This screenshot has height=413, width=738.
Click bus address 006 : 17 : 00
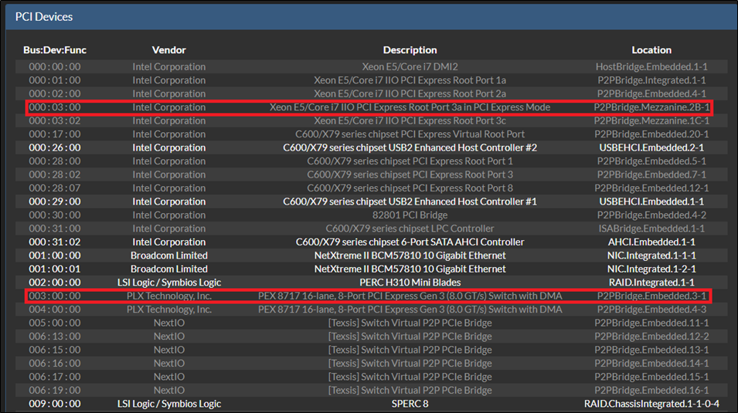pyautogui.click(x=55, y=377)
